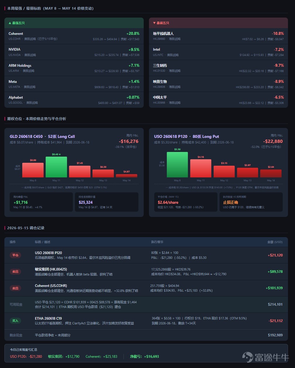295x368 pixels.
Task: Click the -$16,276 weekly P&L figure
Action: (128, 141)
